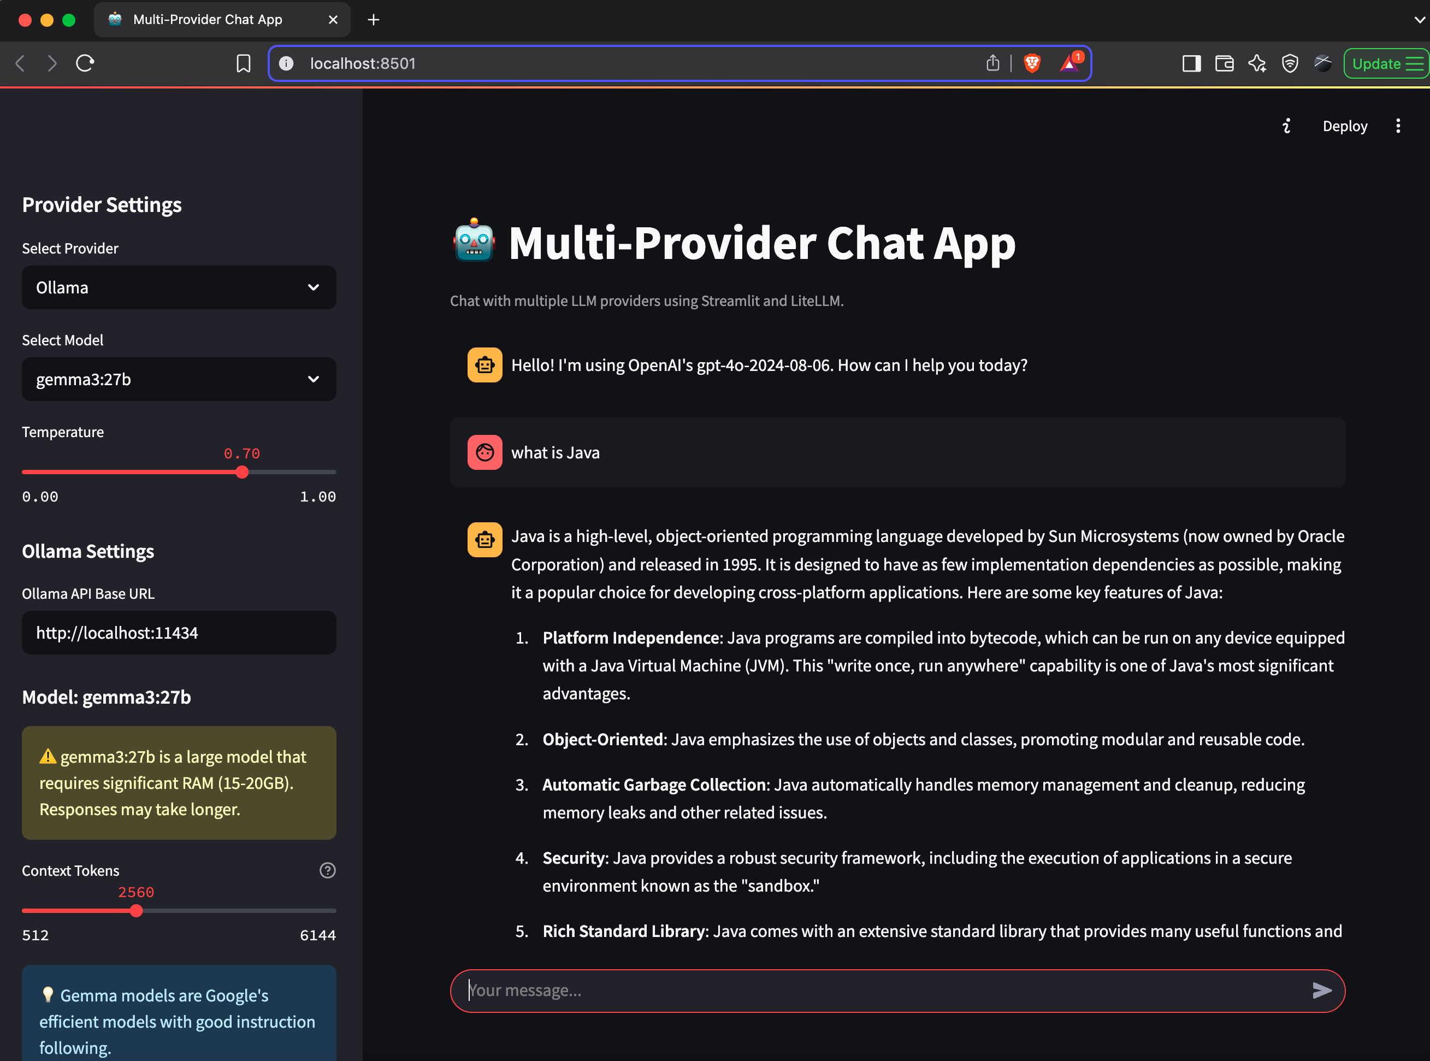Image resolution: width=1430 pixels, height=1061 pixels.
Task: Open site information icon in address bar
Action: [x=286, y=63]
